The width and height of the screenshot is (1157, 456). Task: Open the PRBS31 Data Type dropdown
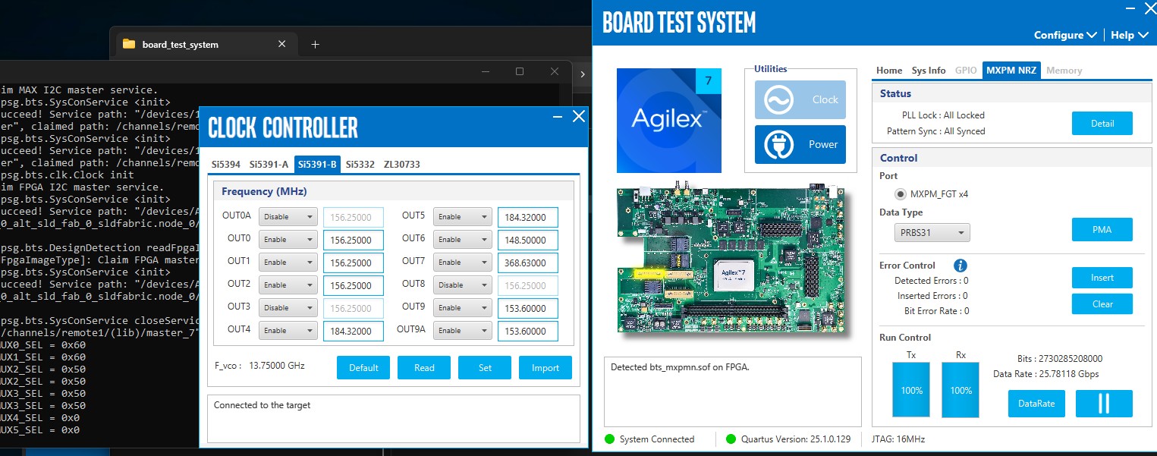[x=932, y=233]
